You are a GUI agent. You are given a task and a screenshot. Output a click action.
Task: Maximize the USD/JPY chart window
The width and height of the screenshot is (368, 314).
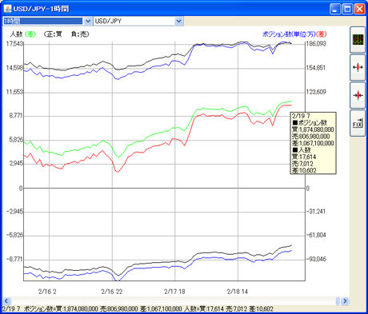coord(347,9)
